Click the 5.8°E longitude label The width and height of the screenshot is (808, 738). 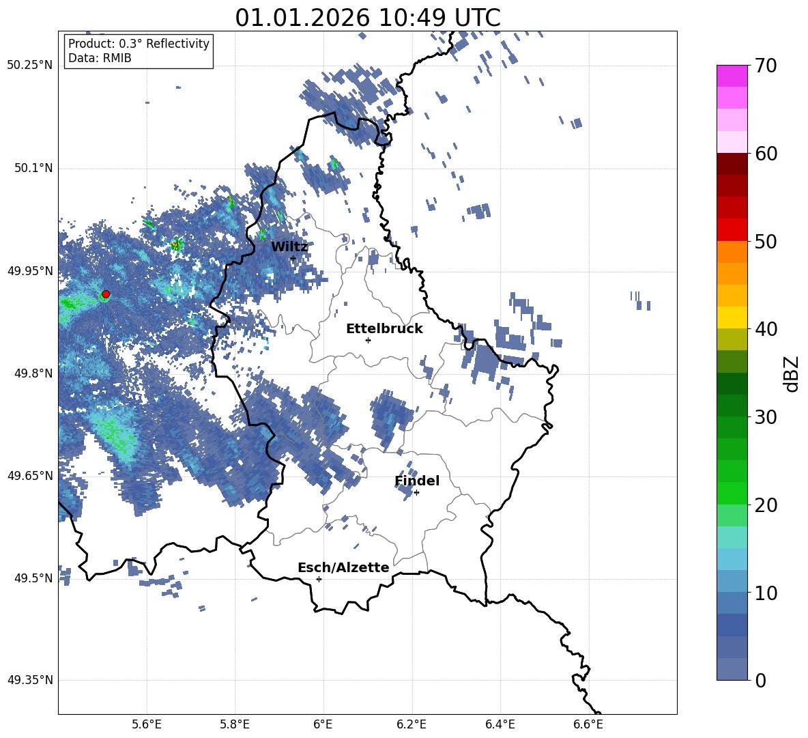(x=235, y=724)
